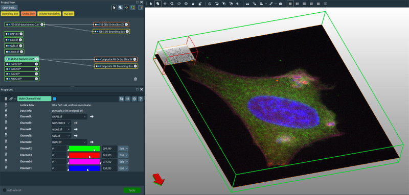Viewport: 409px width, 195px height.
Task: Pin the Lattice Info port
Action: 6,105
